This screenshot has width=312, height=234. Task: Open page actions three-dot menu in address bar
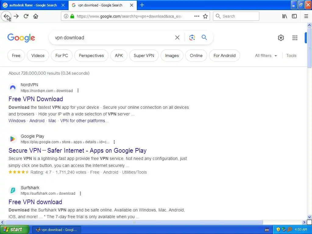197,16
